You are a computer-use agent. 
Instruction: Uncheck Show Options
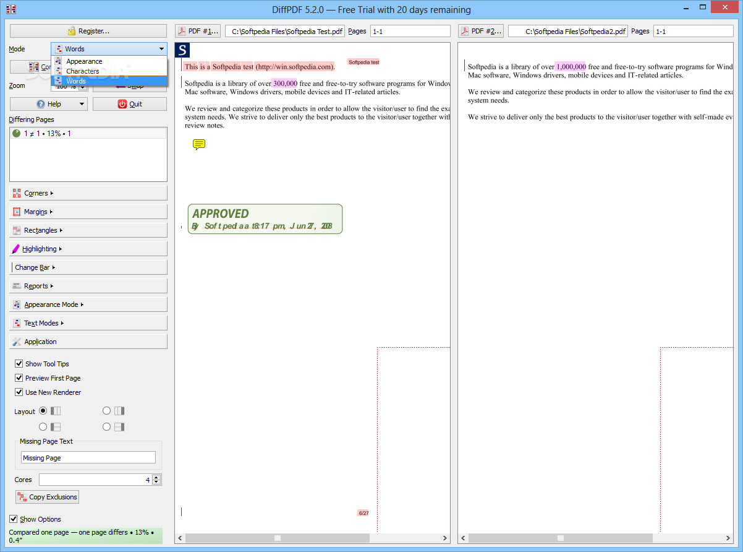pyautogui.click(x=14, y=519)
